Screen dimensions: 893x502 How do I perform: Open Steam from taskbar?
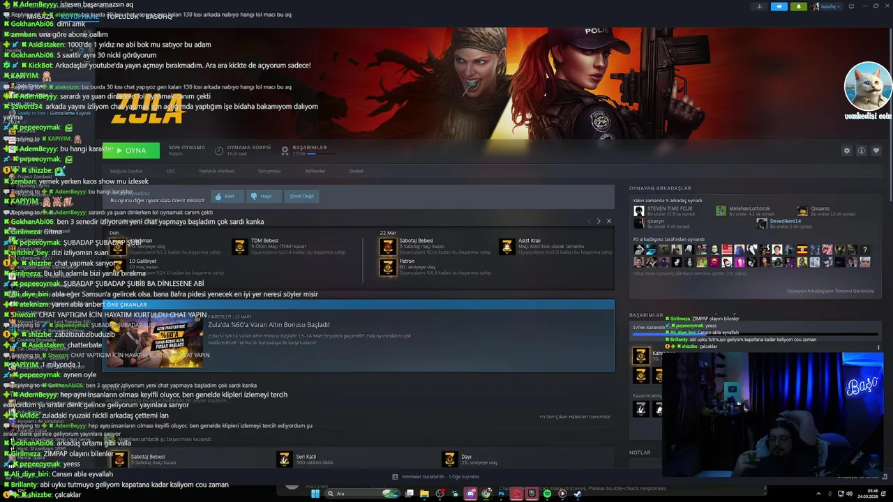pyautogui.click(x=577, y=494)
